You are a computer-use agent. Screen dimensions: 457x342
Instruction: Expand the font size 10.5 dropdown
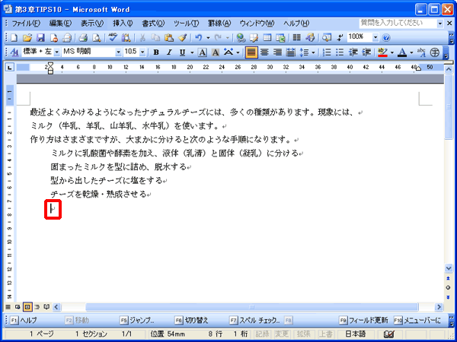pos(142,52)
